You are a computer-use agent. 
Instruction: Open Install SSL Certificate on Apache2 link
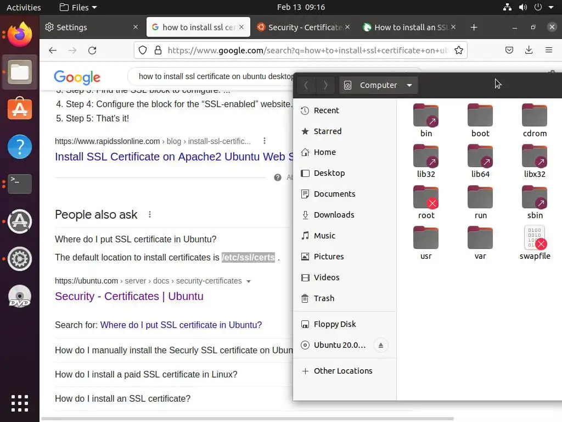(x=174, y=157)
